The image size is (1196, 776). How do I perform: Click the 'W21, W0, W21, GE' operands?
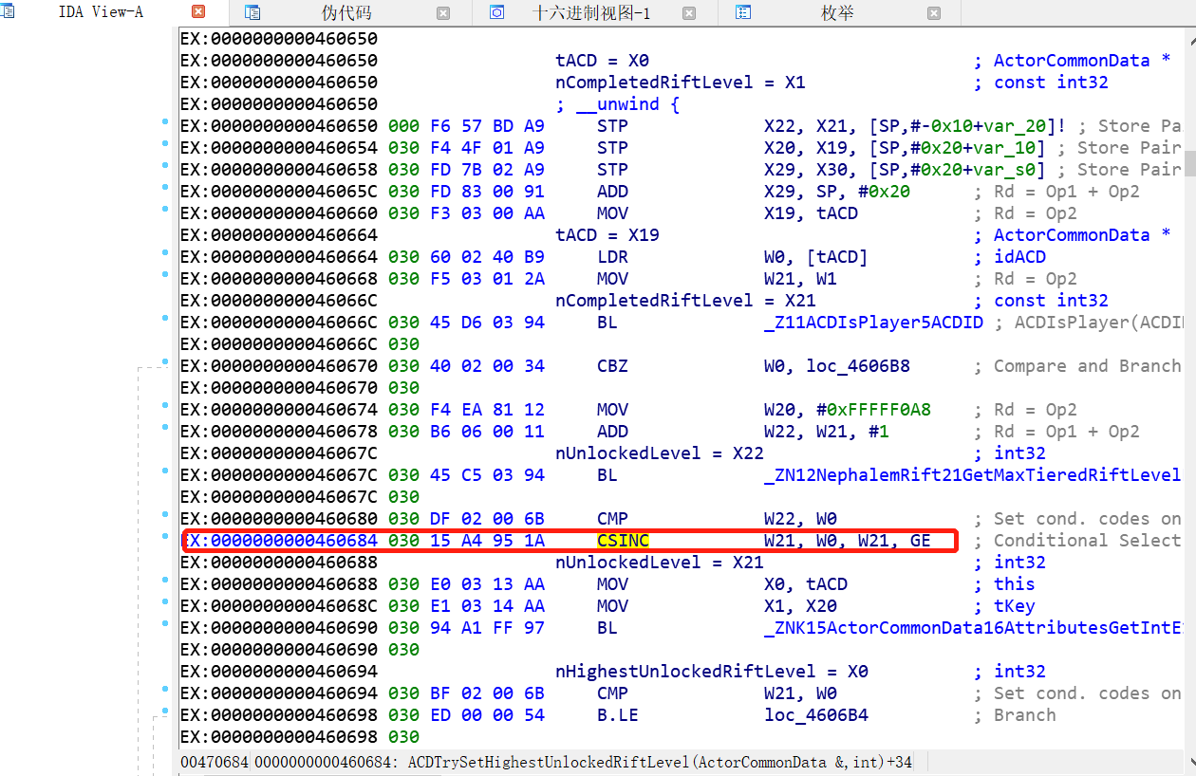coord(847,541)
